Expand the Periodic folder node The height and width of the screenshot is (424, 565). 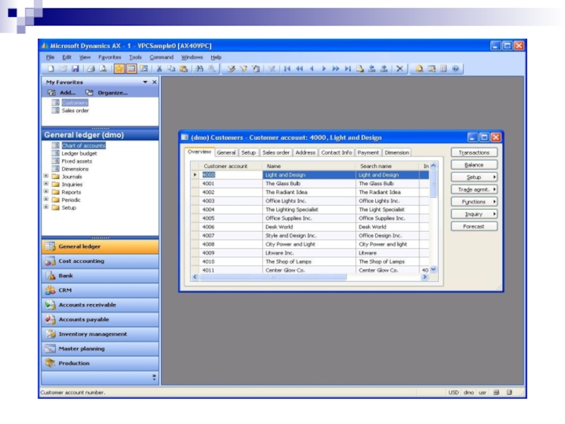[46, 199]
